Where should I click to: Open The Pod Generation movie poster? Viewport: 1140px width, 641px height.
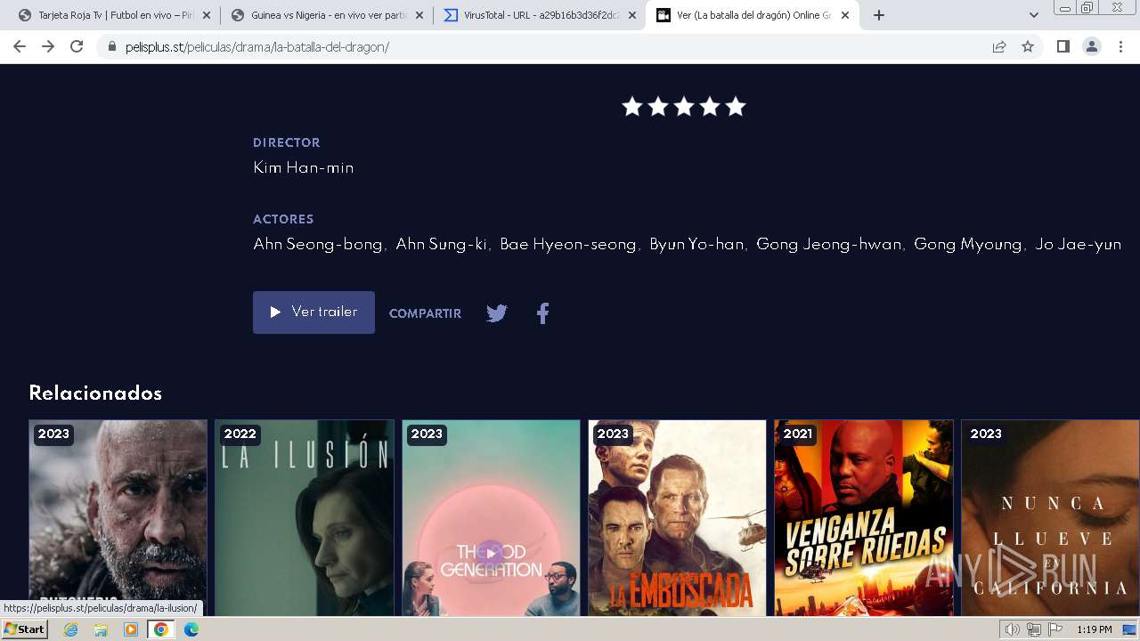(491, 518)
